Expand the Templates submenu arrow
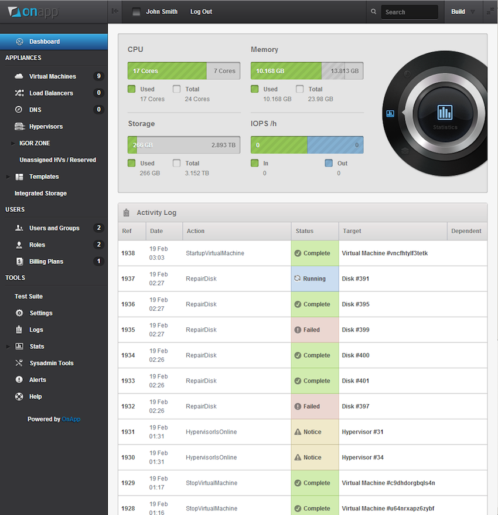The width and height of the screenshot is (498, 515). (x=8, y=177)
